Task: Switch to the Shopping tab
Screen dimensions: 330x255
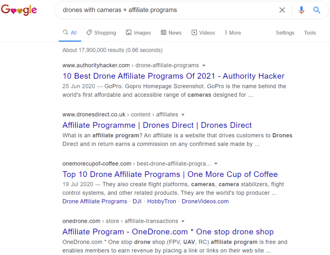Action: click(101, 33)
